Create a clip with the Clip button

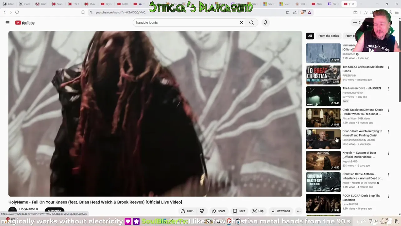point(258,211)
